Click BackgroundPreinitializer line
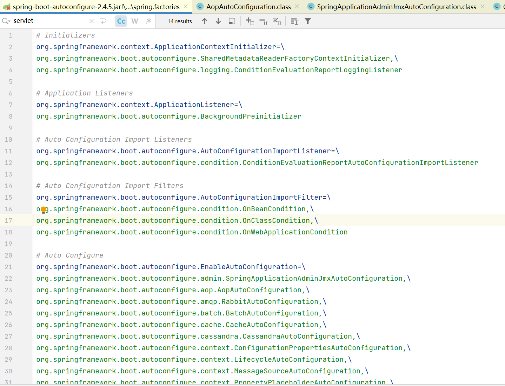505x386 pixels. click(x=169, y=116)
